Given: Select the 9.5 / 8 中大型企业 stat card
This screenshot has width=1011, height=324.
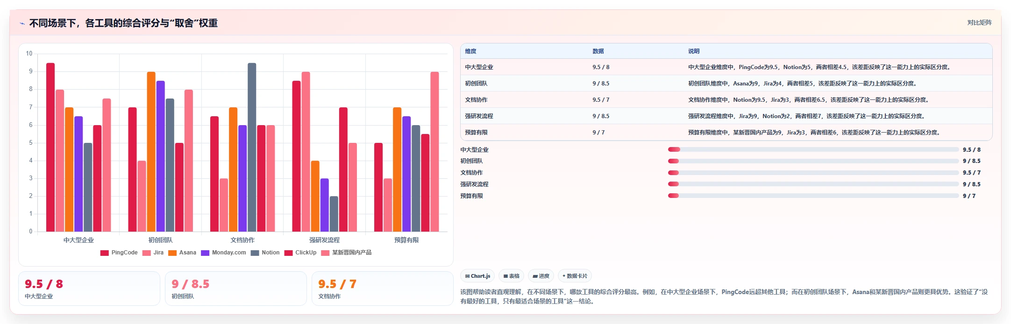Looking at the screenshot, I should point(89,289).
